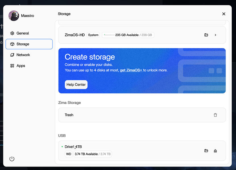This screenshot has height=170, width=236.
Task: Click the Drive1_4TB drive name
Action: pyautogui.click(x=73, y=147)
